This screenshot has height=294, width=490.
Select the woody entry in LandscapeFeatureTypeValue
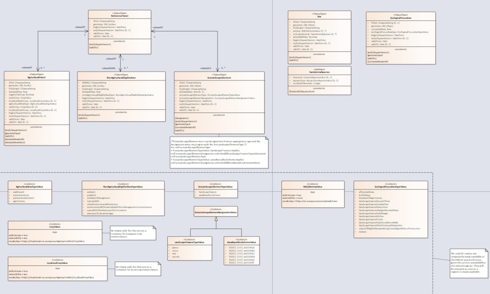[176, 257]
